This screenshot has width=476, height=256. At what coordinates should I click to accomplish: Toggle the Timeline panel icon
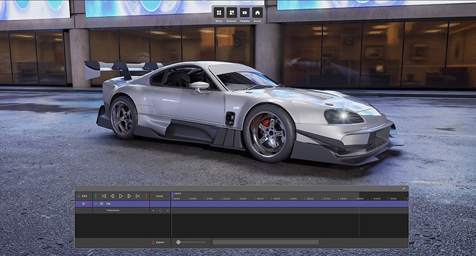245,12
